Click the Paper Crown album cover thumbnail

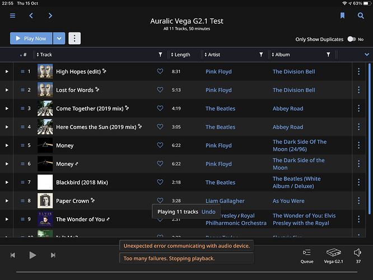45,201
